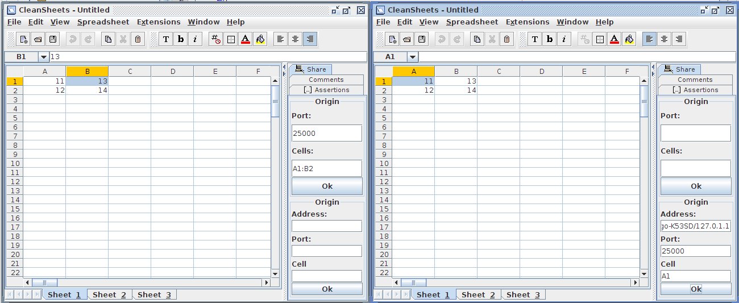Expand the A1 cell reference dropdown, right window
The image size is (739, 303).
pyautogui.click(x=413, y=57)
